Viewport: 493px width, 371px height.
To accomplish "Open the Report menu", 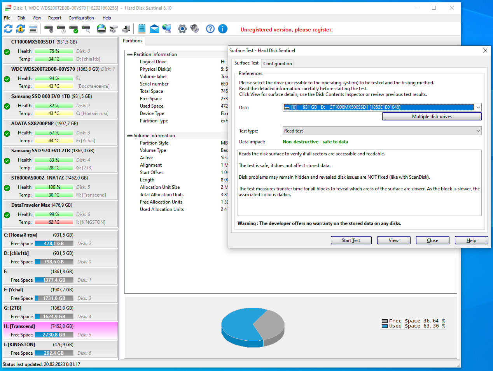I will coord(55,18).
